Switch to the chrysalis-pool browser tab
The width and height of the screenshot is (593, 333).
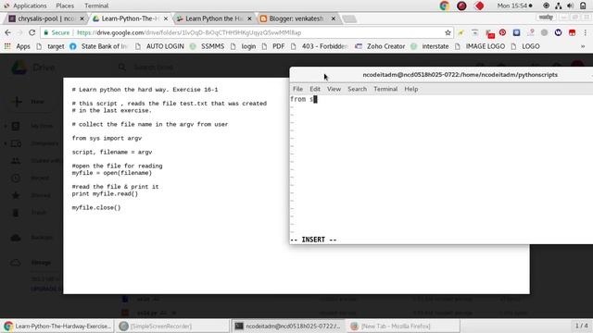tap(46, 18)
